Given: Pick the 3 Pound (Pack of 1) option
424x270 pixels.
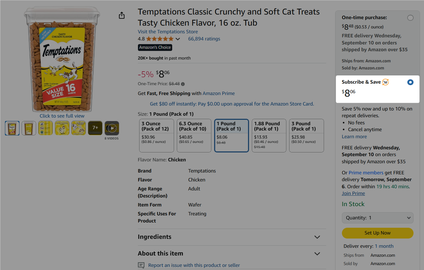Looking at the screenshot, I should pyautogui.click(x=306, y=135).
